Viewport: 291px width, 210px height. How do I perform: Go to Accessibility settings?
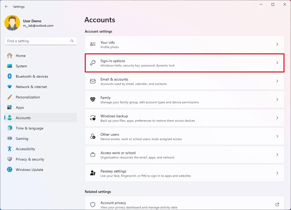click(26, 149)
